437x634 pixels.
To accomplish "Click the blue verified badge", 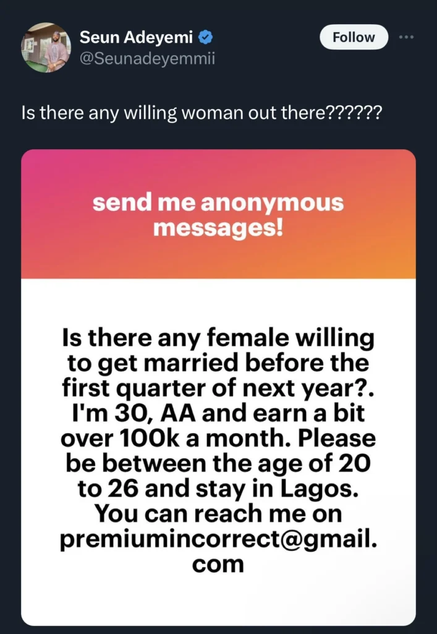I will [x=203, y=38].
